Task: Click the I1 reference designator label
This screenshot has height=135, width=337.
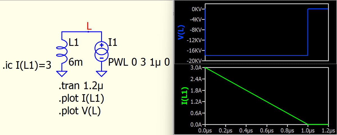Action: pos(113,42)
